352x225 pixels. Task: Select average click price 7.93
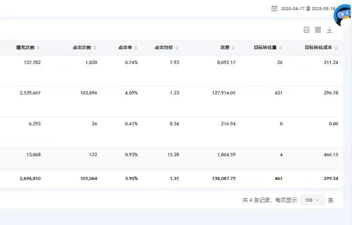click(x=174, y=62)
